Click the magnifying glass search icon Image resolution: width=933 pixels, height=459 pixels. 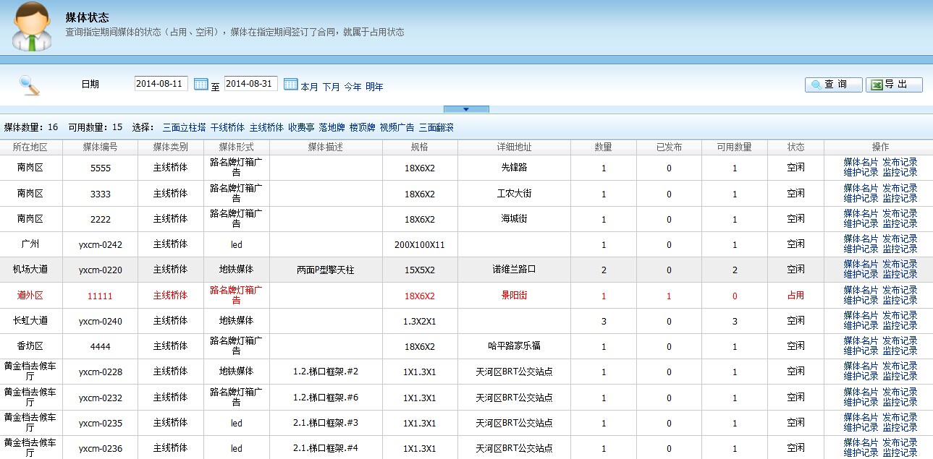pyautogui.click(x=29, y=85)
